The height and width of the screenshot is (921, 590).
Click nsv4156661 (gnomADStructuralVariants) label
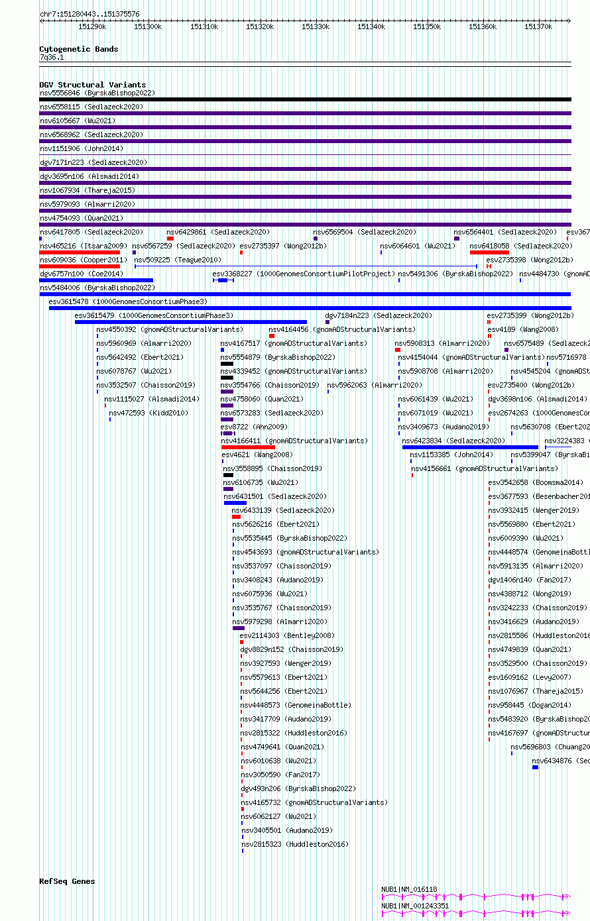(x=485, y=469)
